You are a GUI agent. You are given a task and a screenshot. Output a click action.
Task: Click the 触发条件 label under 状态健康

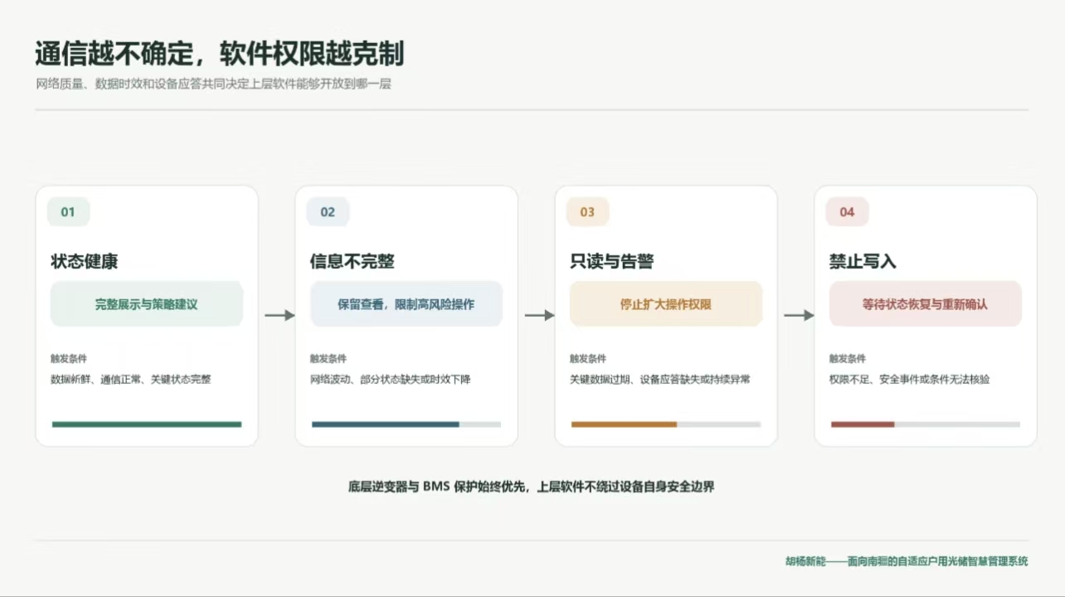tap(69, 359)
